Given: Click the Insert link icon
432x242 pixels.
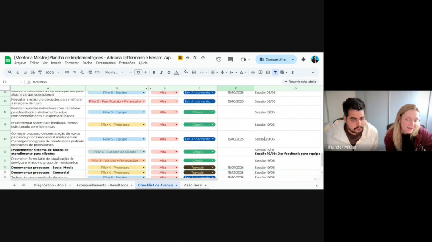Looking at the screenshot, I should tap(253, 72).
